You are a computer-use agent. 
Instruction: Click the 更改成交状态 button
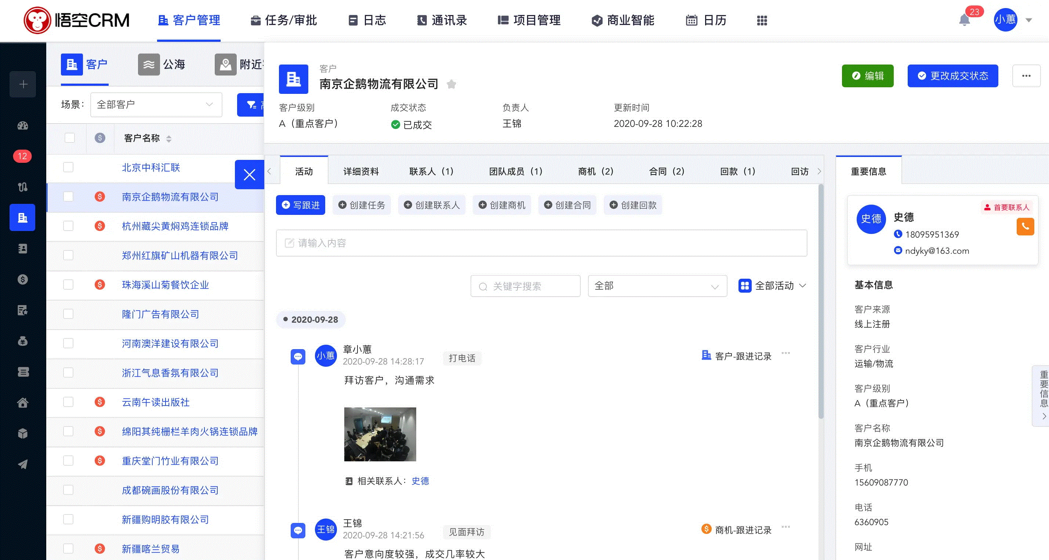[x=952, y=76]
